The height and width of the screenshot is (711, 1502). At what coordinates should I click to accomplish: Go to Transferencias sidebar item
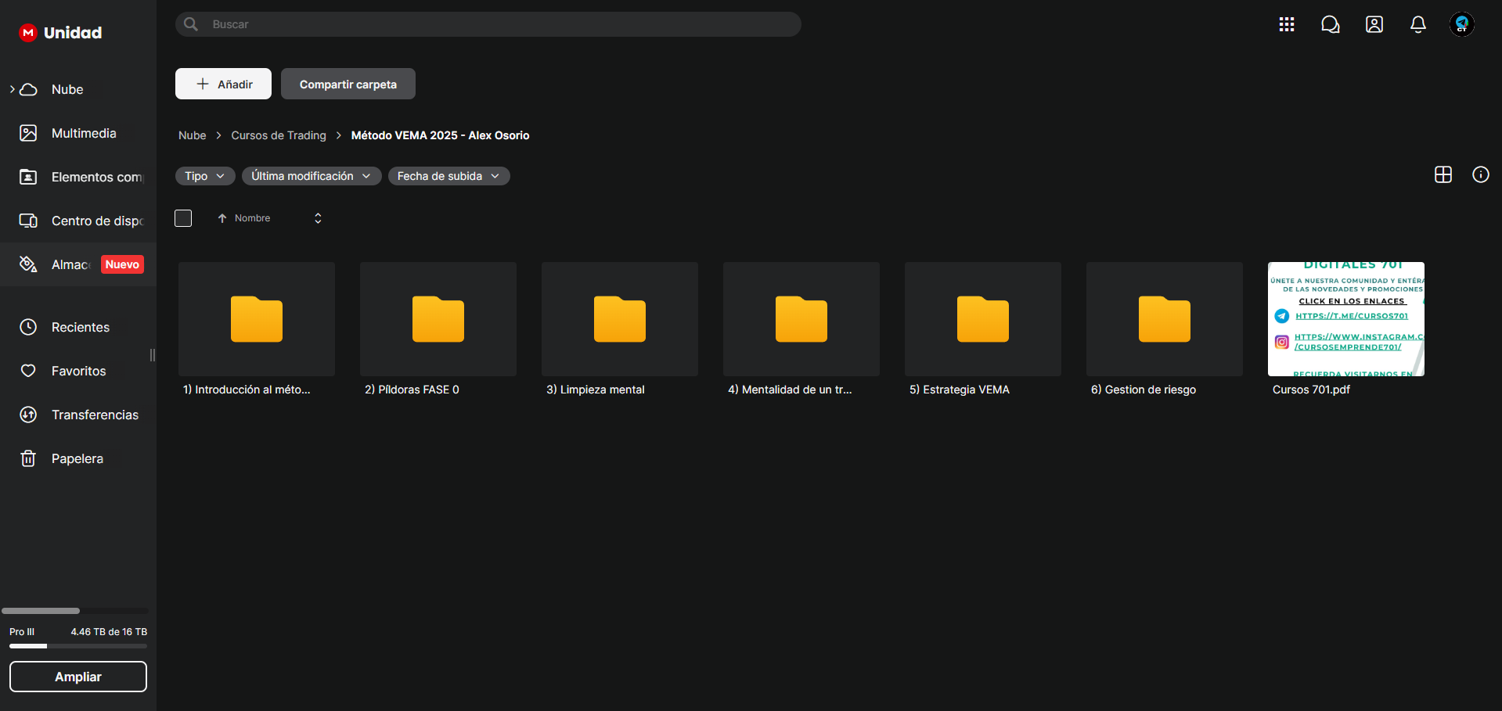[78, 415]
